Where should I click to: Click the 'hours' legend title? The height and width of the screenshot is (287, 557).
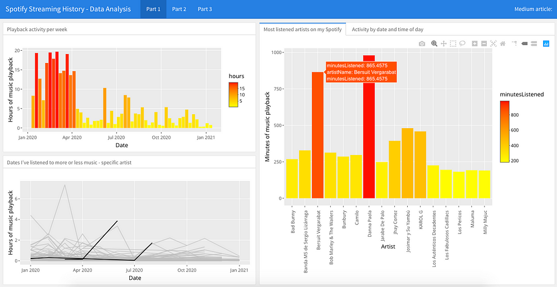(236, 76)
